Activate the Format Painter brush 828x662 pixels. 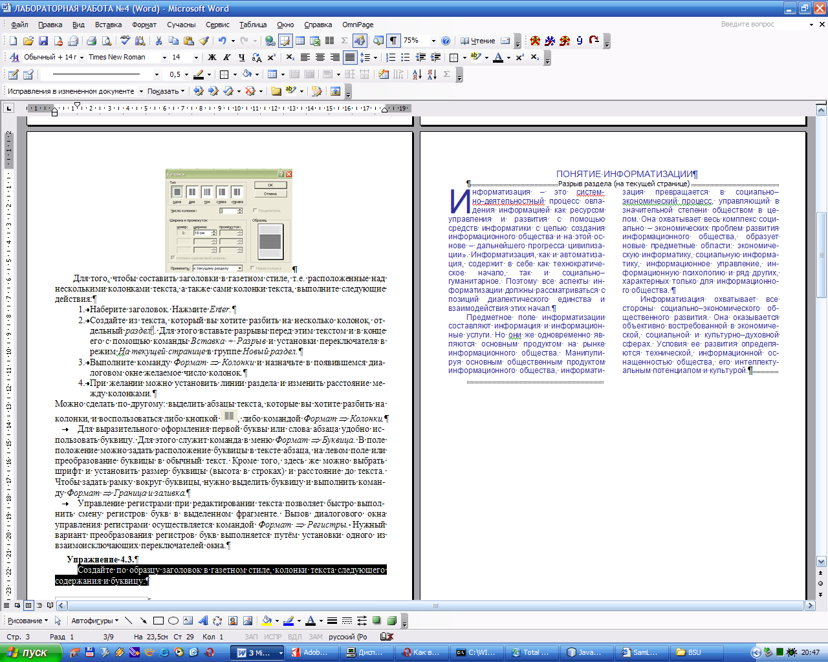203,41
